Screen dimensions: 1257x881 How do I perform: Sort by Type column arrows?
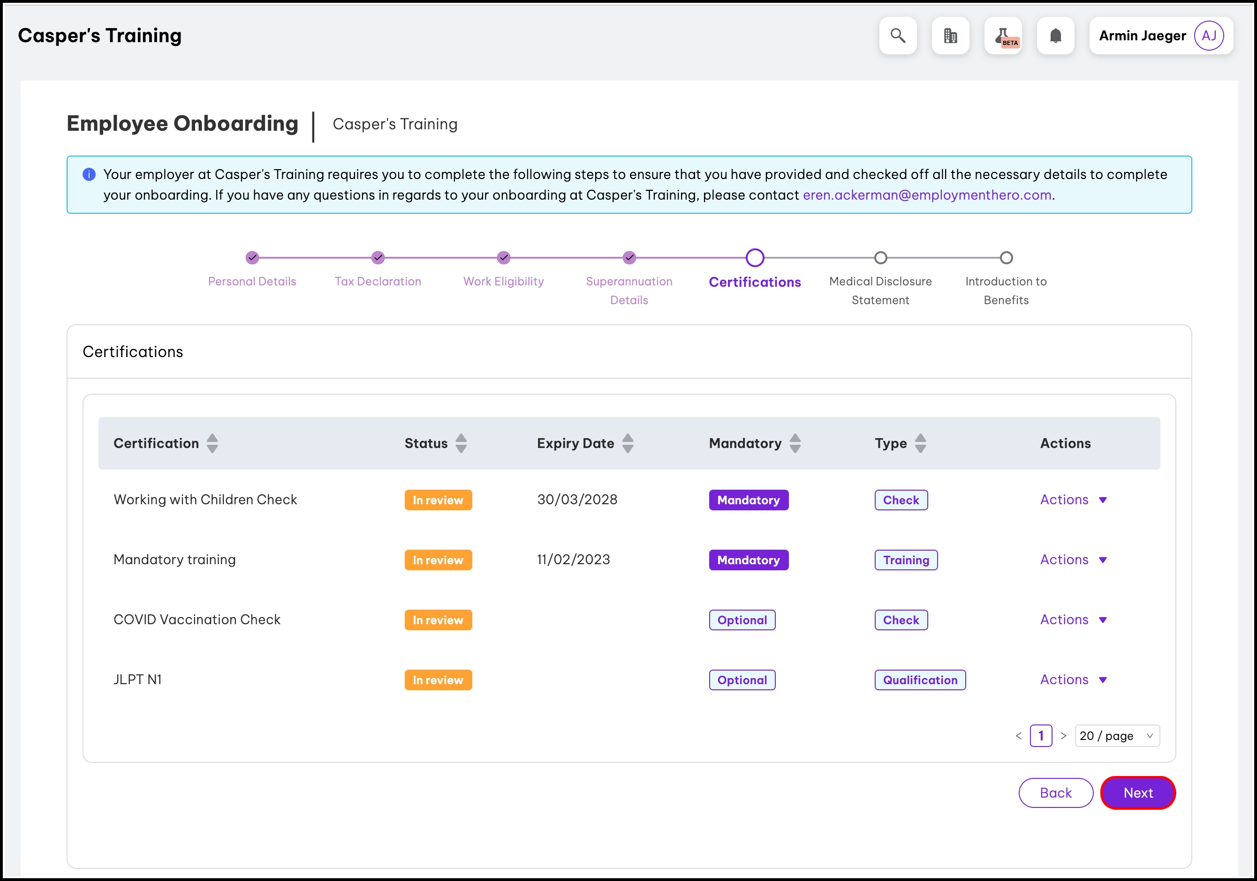(x=920, y=443)
